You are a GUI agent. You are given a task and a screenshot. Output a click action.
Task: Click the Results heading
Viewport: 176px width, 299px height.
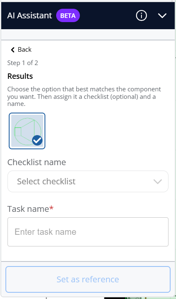20,76
